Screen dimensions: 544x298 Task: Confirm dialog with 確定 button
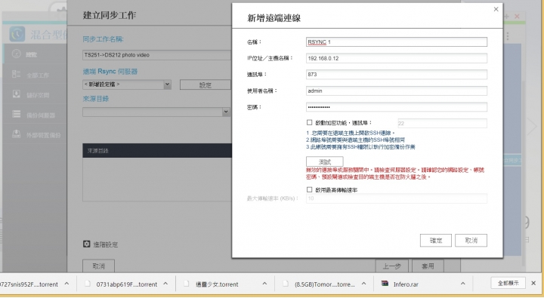[436, 240]
